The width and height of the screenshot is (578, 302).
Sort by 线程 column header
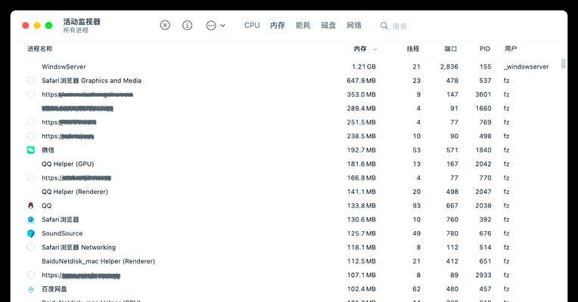tap(413, 48)
